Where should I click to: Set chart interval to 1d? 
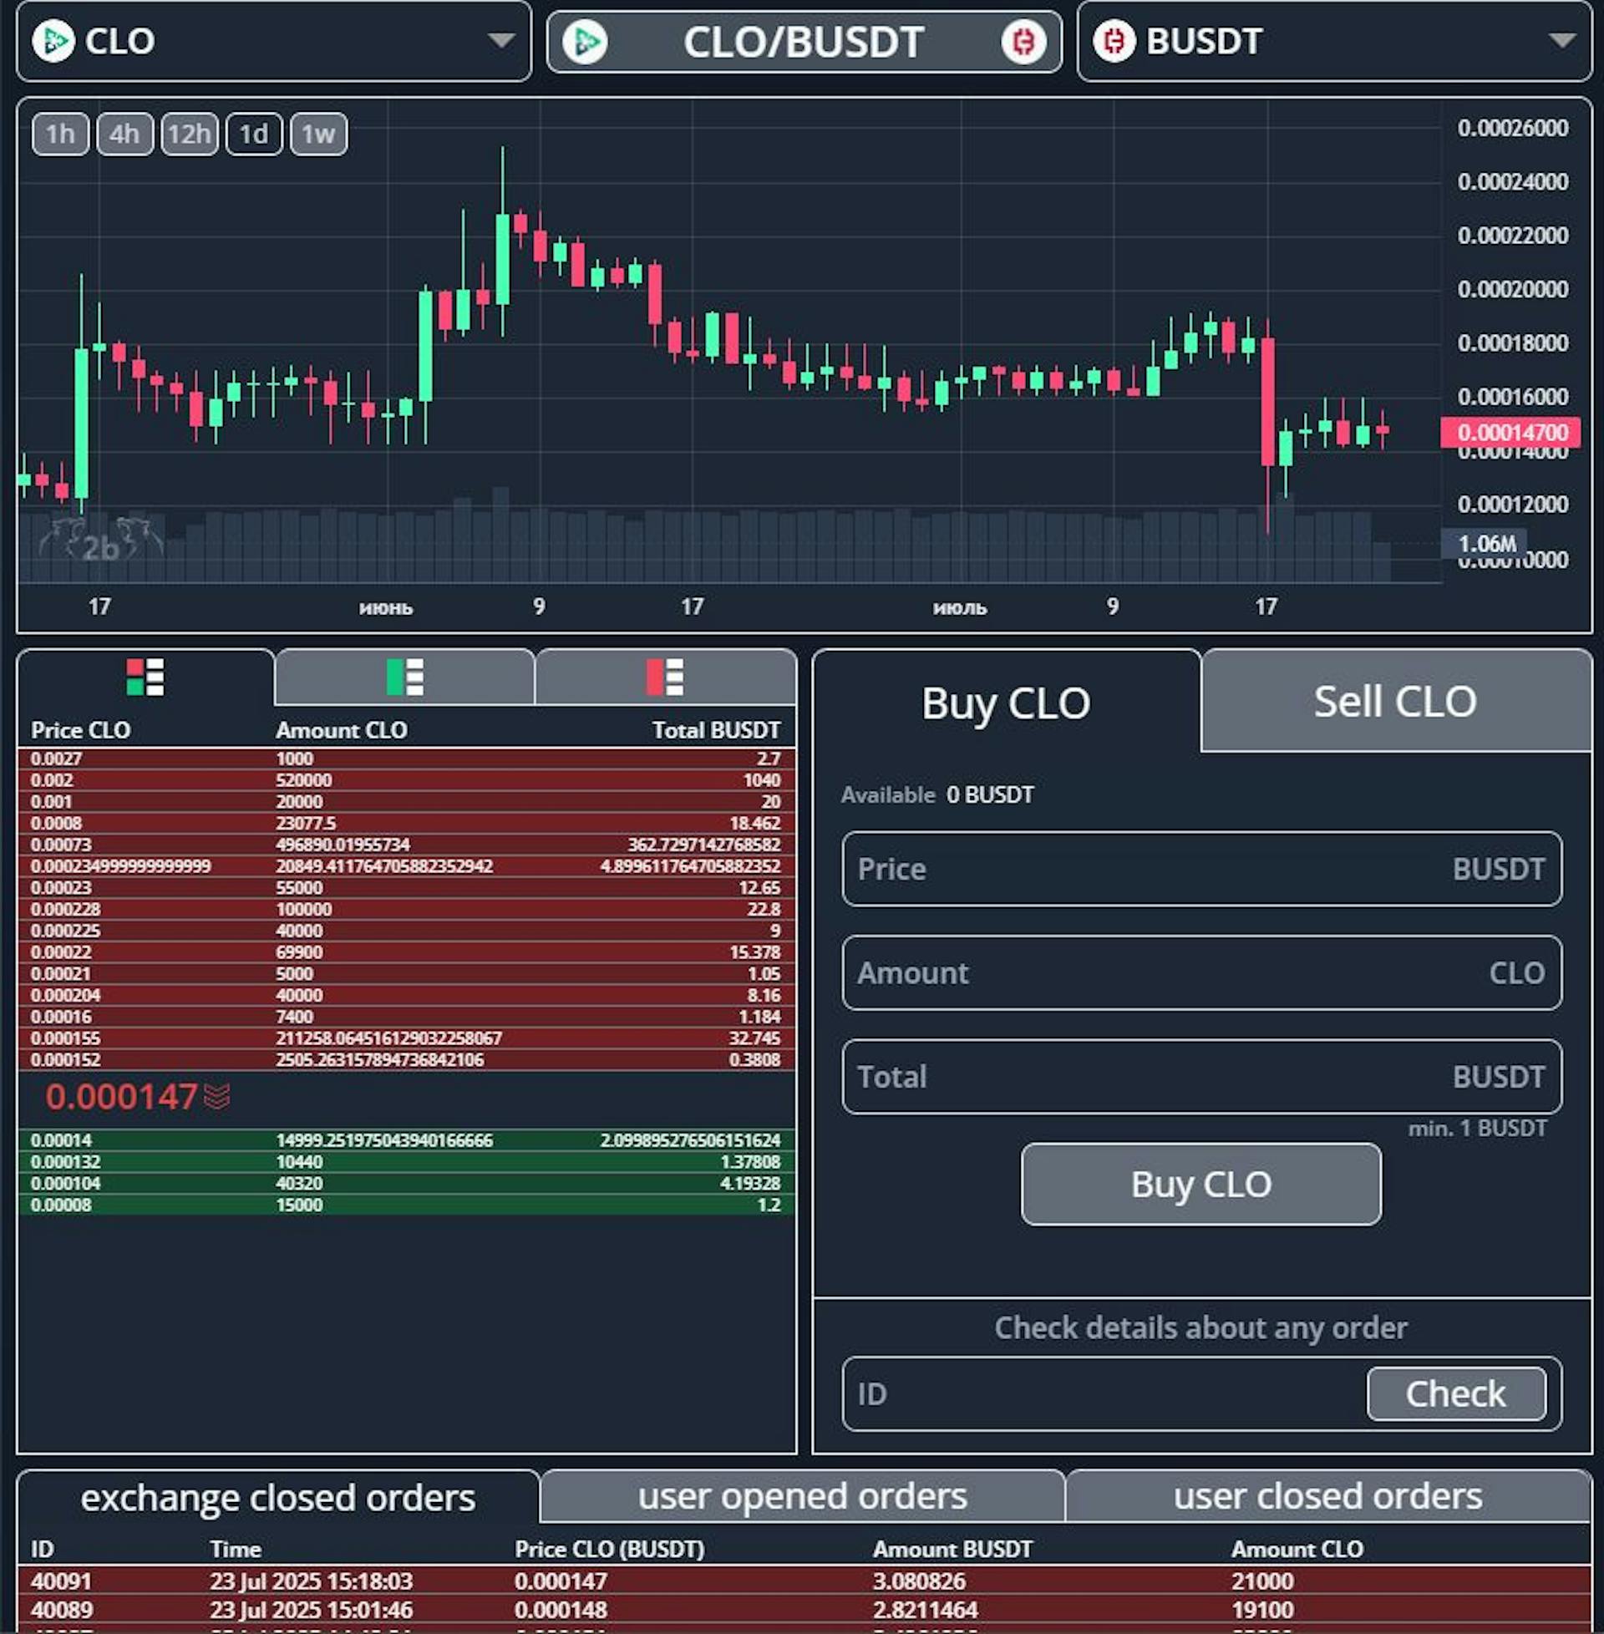(x=254, y=134)
